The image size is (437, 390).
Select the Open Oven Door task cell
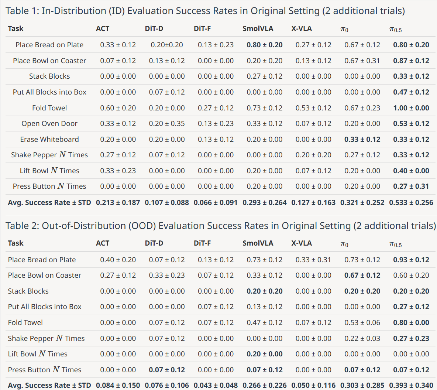[49, 124]
